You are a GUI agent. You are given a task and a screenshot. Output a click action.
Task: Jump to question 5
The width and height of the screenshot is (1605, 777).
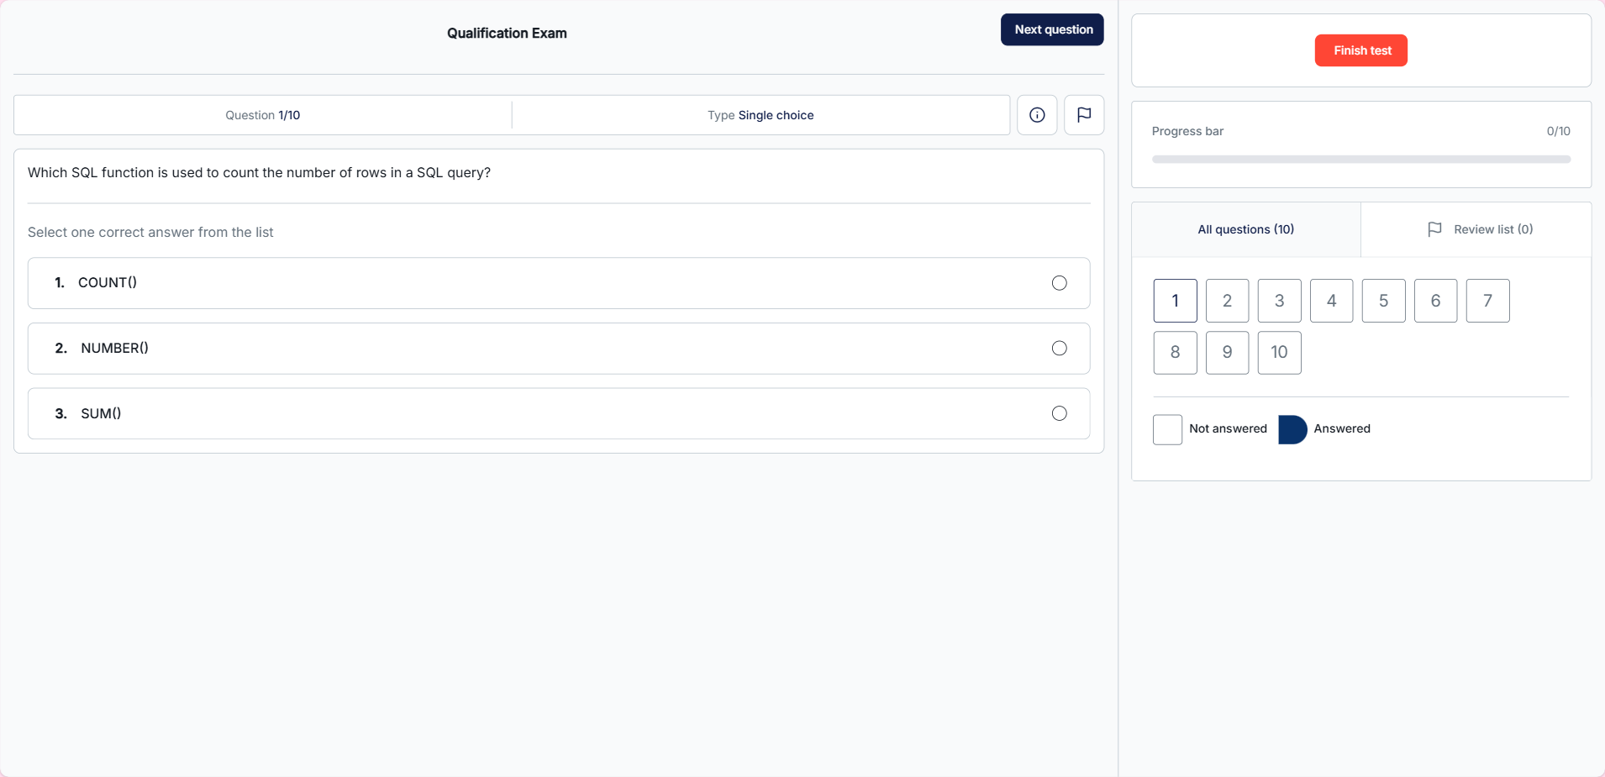point(1383,301)
